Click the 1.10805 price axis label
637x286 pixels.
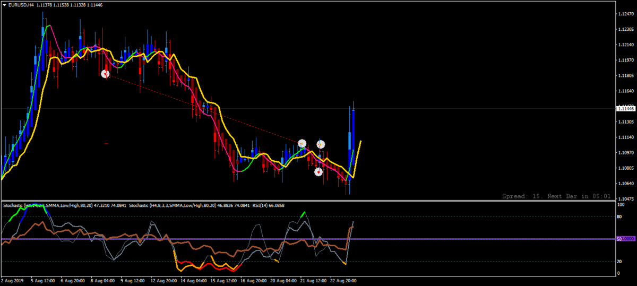626,168
